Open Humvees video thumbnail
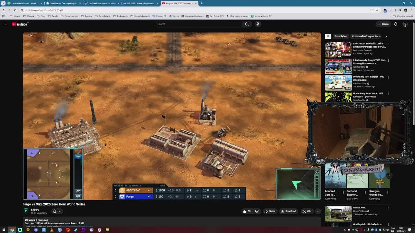 (x=338, y=66)
